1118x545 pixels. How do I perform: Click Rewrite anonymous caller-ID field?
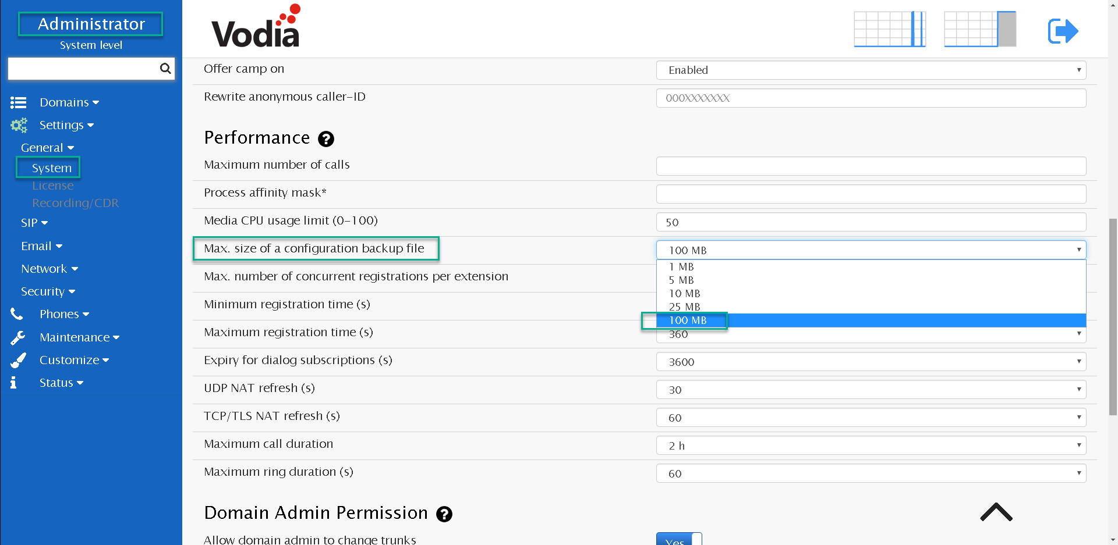871,98
